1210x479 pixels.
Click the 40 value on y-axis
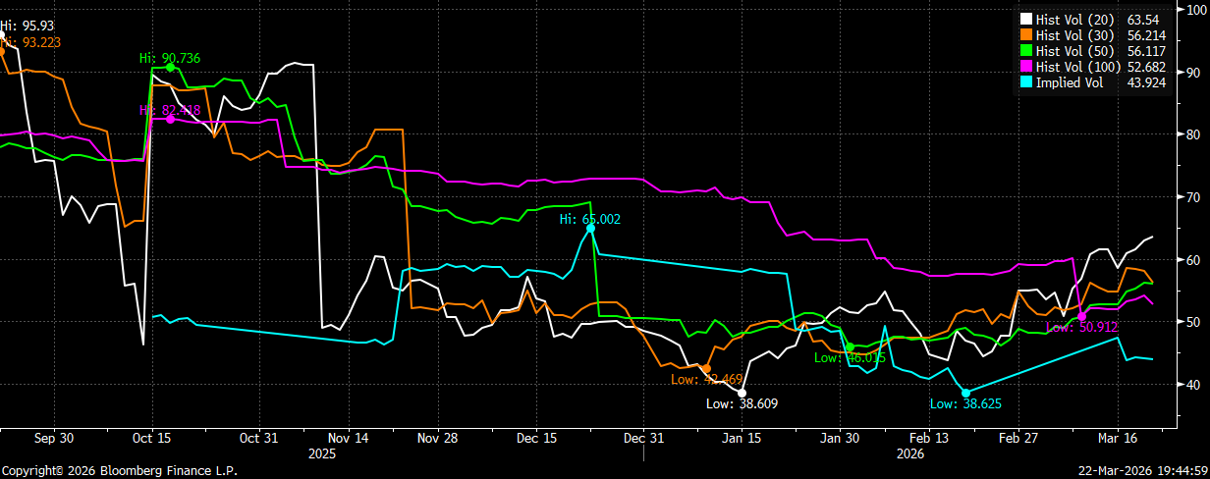(x=1192, y=384)
